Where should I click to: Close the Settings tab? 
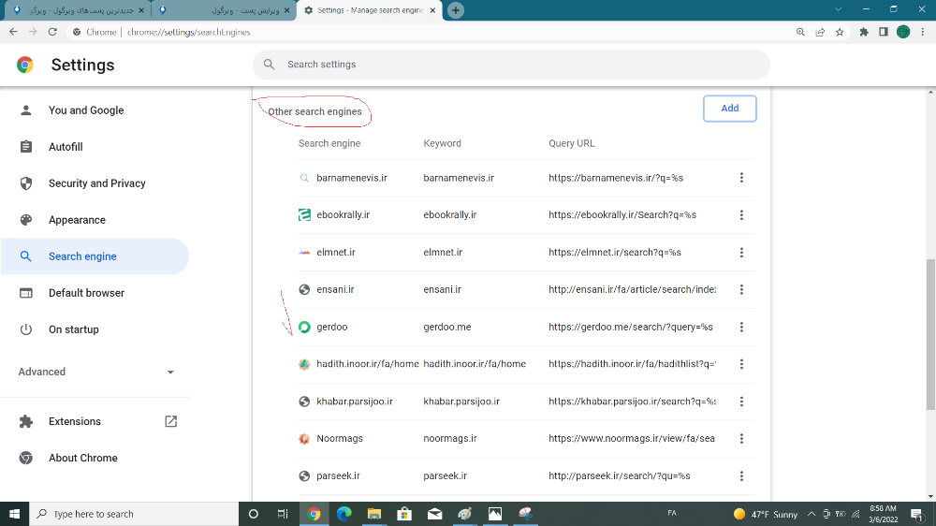[432, 10]
